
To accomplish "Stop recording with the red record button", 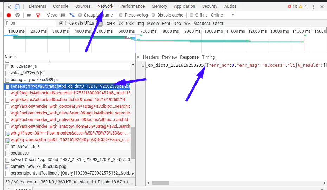I will coord(9,15).
